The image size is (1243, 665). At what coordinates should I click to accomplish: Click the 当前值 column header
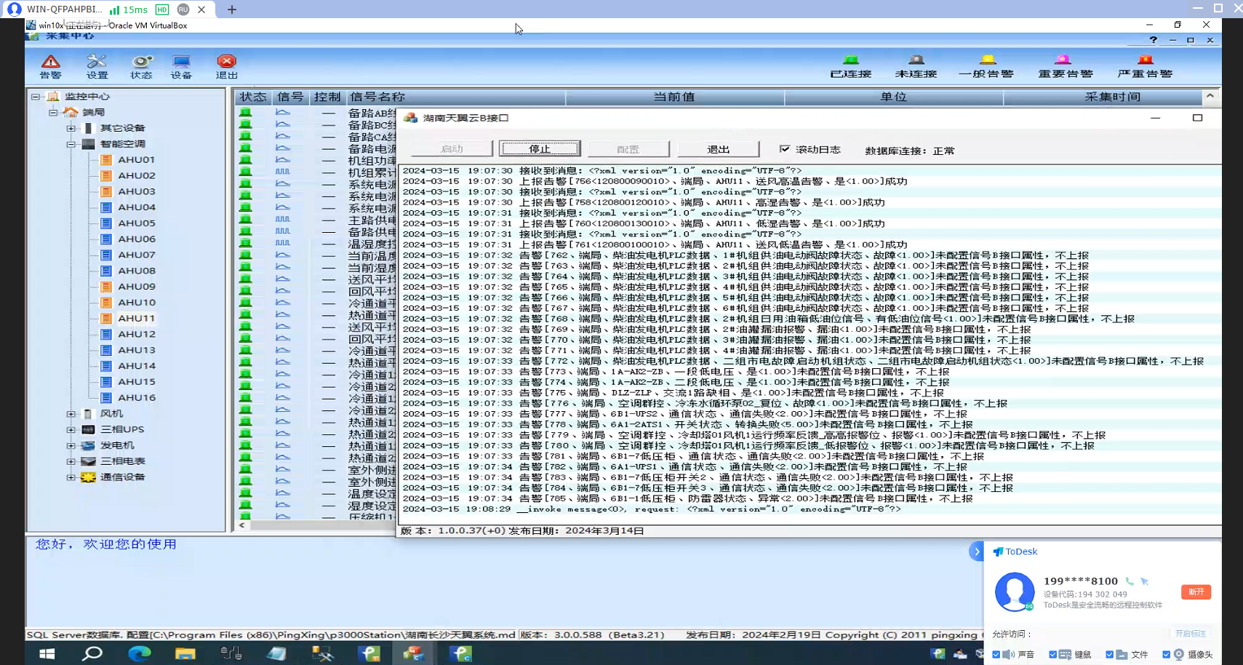[674, 97]
